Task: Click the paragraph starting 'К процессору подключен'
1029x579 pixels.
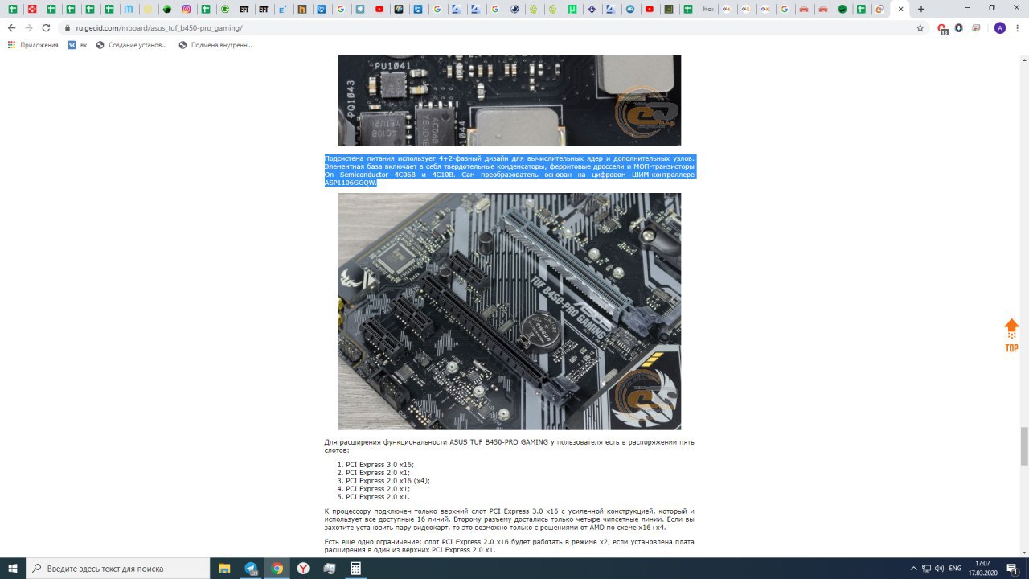Action: click(x=509, y=519)
